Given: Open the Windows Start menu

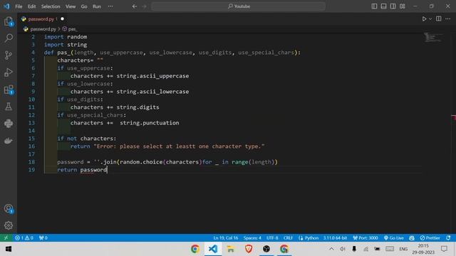Looking at the screenshot, I should pos(9,249).
